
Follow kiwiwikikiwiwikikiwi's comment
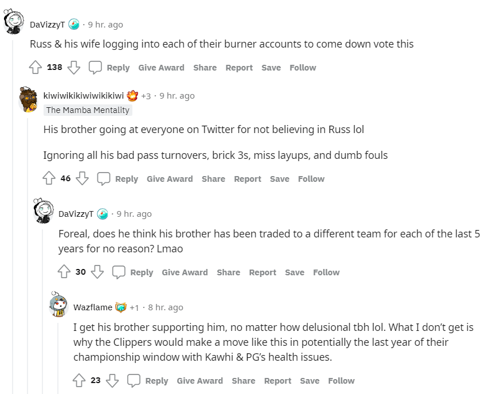click(x=311, y=179)
